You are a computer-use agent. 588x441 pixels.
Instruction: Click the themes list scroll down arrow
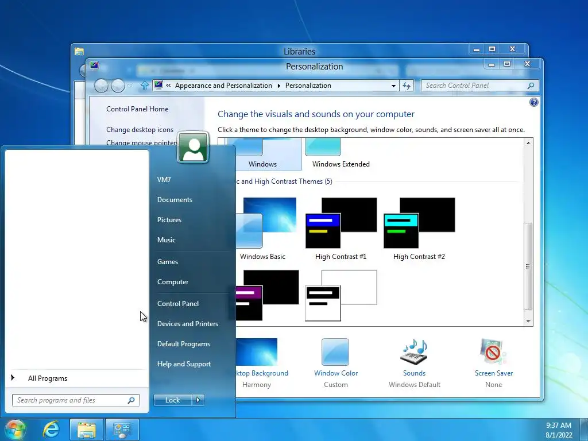click(528, 321)
